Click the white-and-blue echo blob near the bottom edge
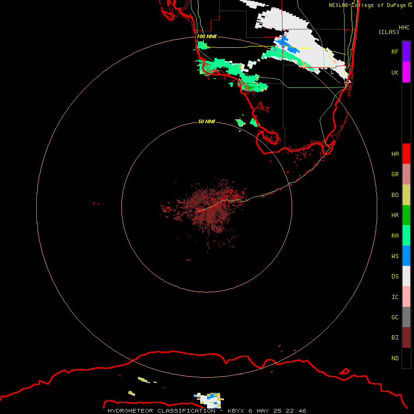The height and width of the screenshot is (414, 414). coord(210,400)
